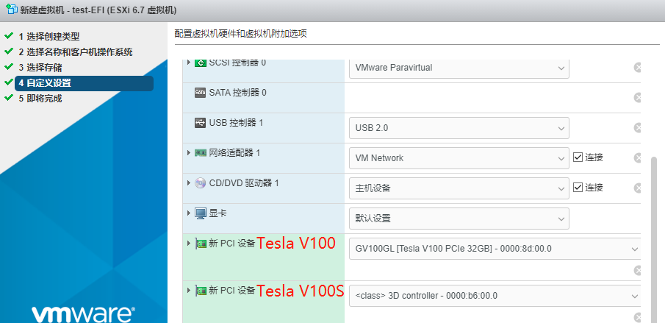Viewport: 665px width, 323px height.
Task: Click the USB 控制器 1 label
Action: [x=236, y=123]
